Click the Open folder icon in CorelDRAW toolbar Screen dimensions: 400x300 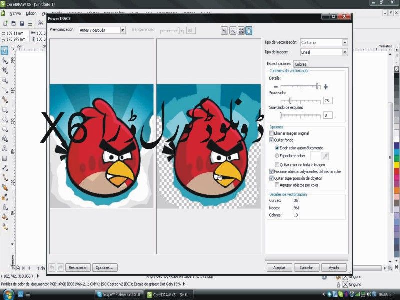click(14, 23)
